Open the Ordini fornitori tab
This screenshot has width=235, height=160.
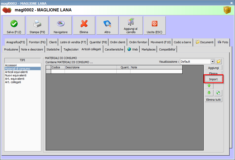pyautogui.click(x=138, y=42)
